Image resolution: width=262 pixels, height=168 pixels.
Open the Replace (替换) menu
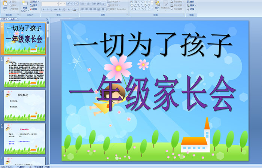coord(191,5)
